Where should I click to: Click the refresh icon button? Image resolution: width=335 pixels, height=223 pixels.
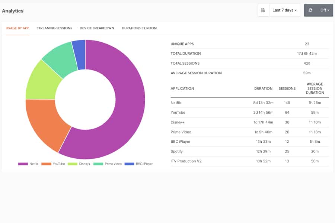coord(310,10)
